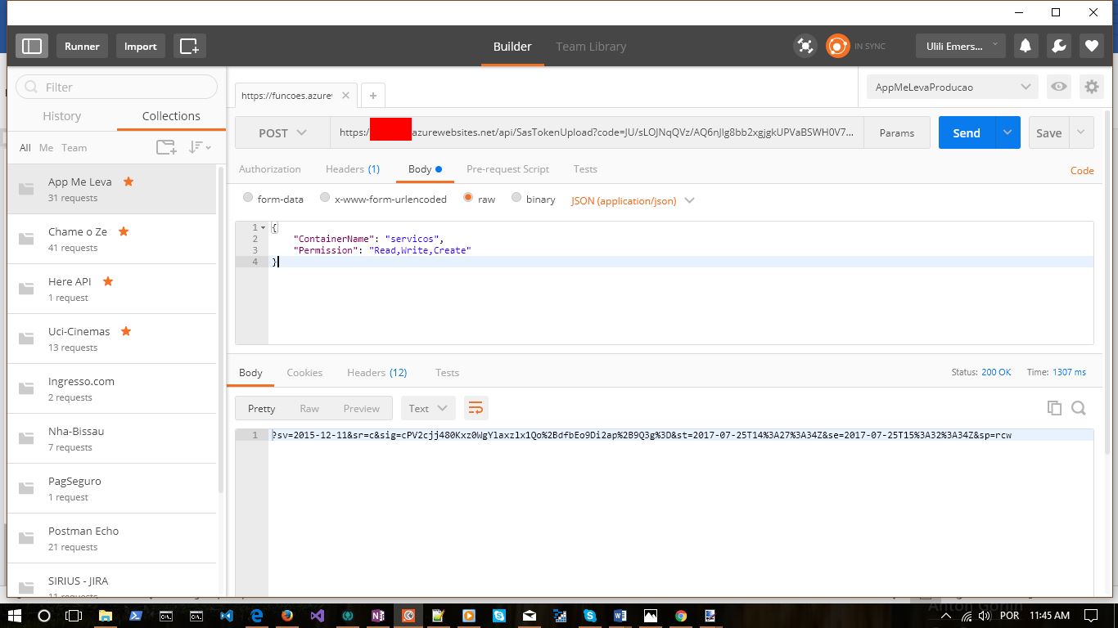Toggle favorite star for Here API
1118x628 pixels.
click(x=108, y=281)
